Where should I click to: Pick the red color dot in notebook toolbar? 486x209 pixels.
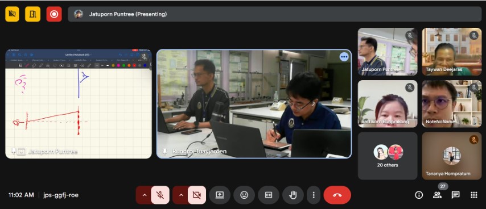134,65
